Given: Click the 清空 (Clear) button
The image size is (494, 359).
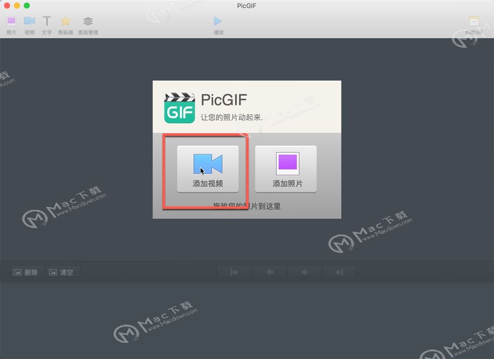Looking at the screenshot, I should (x=63, y=272).
